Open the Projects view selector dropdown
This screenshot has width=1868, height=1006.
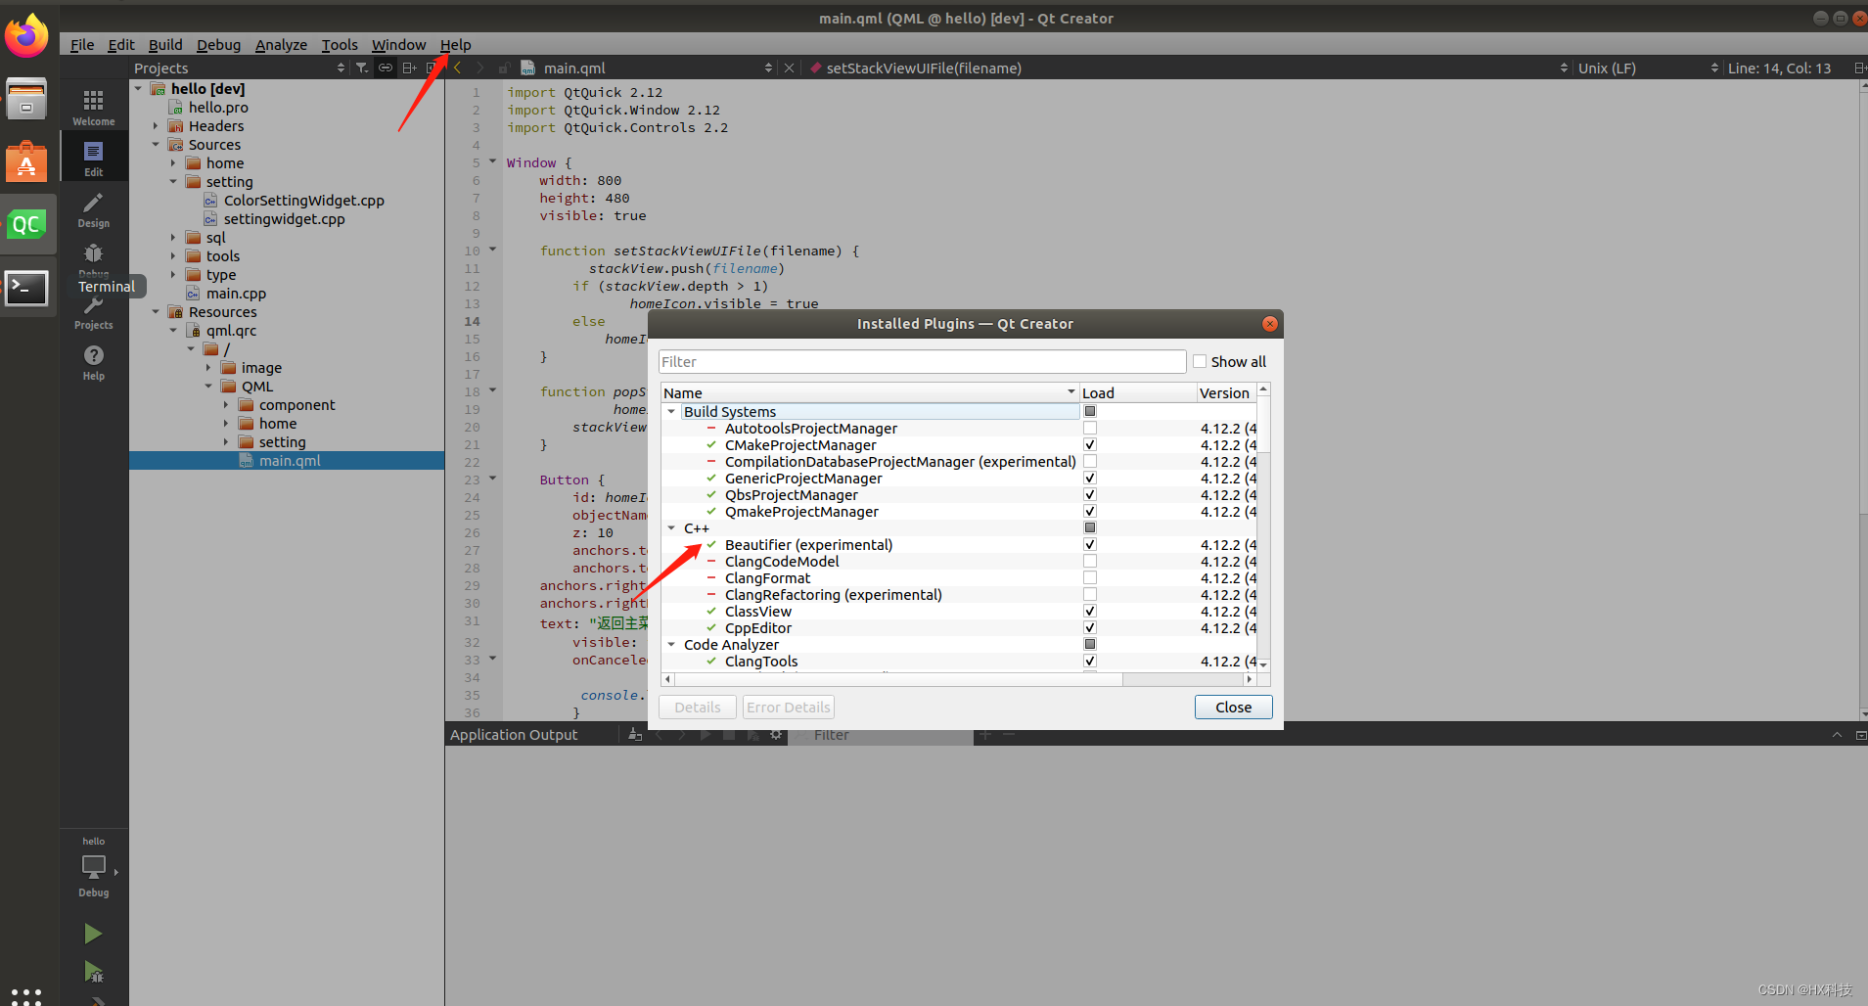[x=240, y=68]
